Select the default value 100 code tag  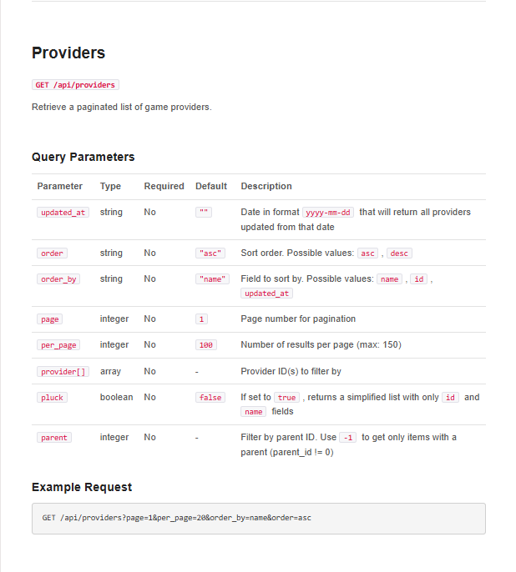tap(206, 345)
